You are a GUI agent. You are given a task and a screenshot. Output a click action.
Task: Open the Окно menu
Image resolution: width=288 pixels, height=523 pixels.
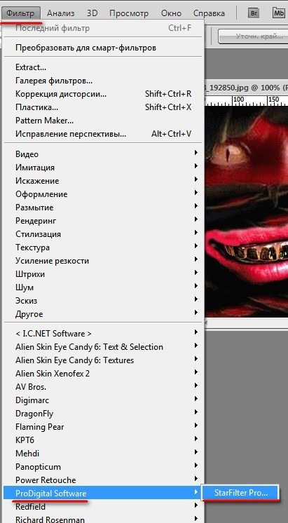pos(171,13)
